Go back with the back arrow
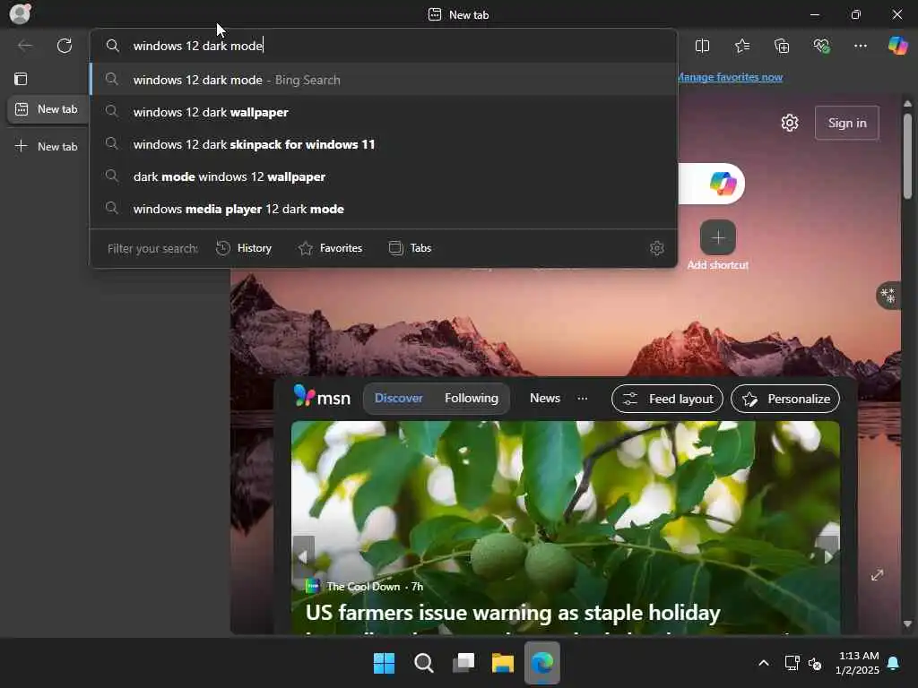The width and height of the screenshot is (918, 688). (x=25, y=46)
